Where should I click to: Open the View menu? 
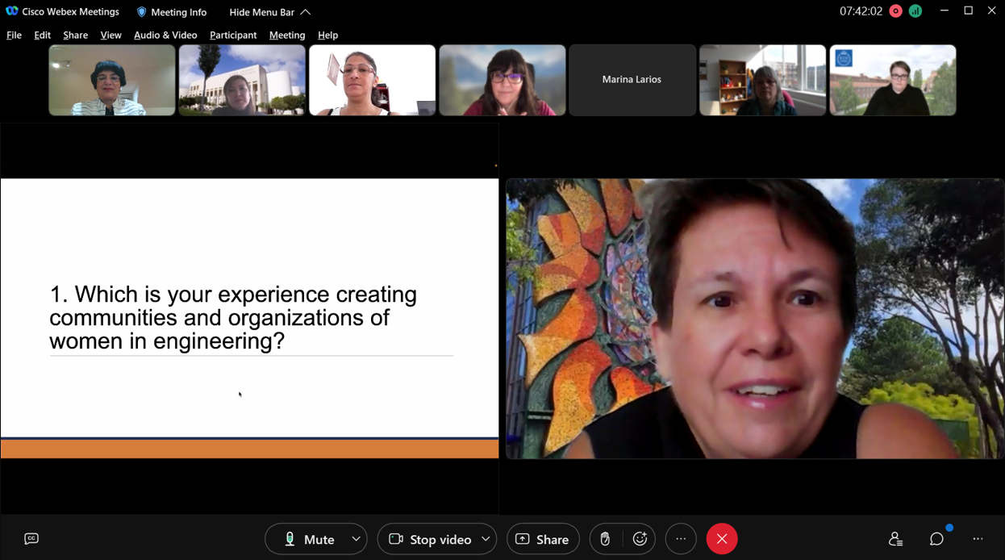point(111,35)
